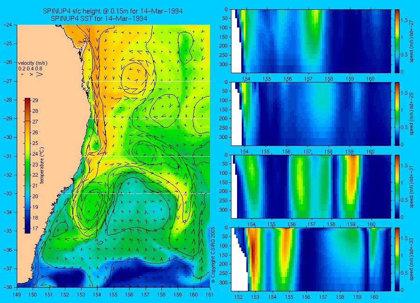Click the 152 longitude tick under lat=-33 panel
The image size is (420, 303).
[238, 297]
